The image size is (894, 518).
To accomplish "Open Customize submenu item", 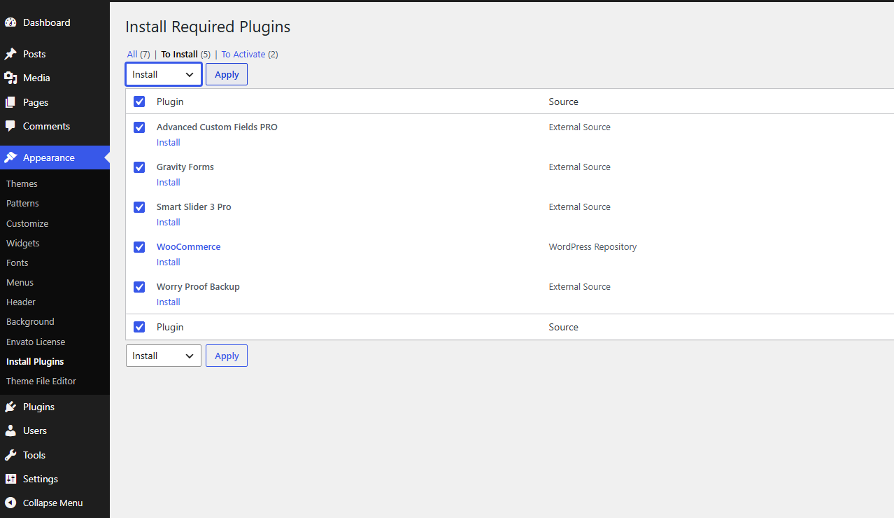I will pyautogui.click(x=27, y=223).
